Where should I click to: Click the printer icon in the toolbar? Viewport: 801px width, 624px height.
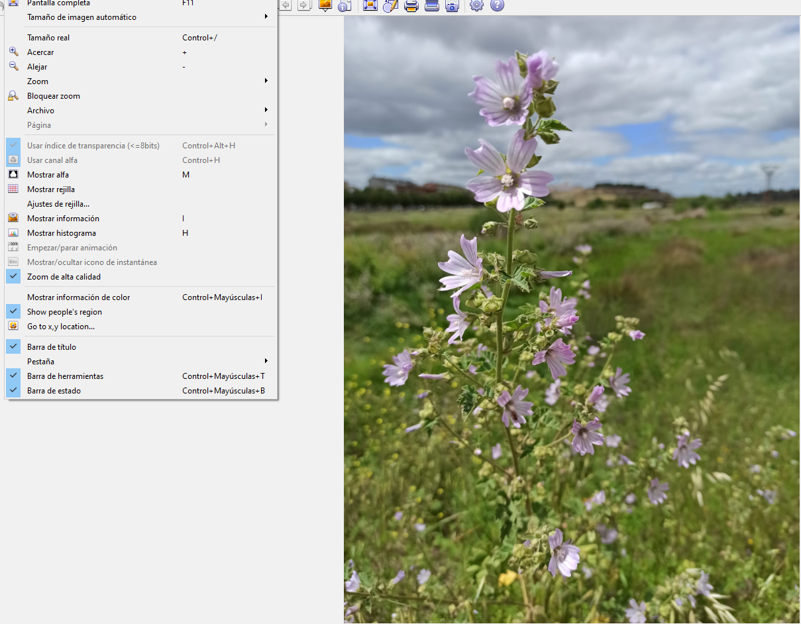coord(411,6)
